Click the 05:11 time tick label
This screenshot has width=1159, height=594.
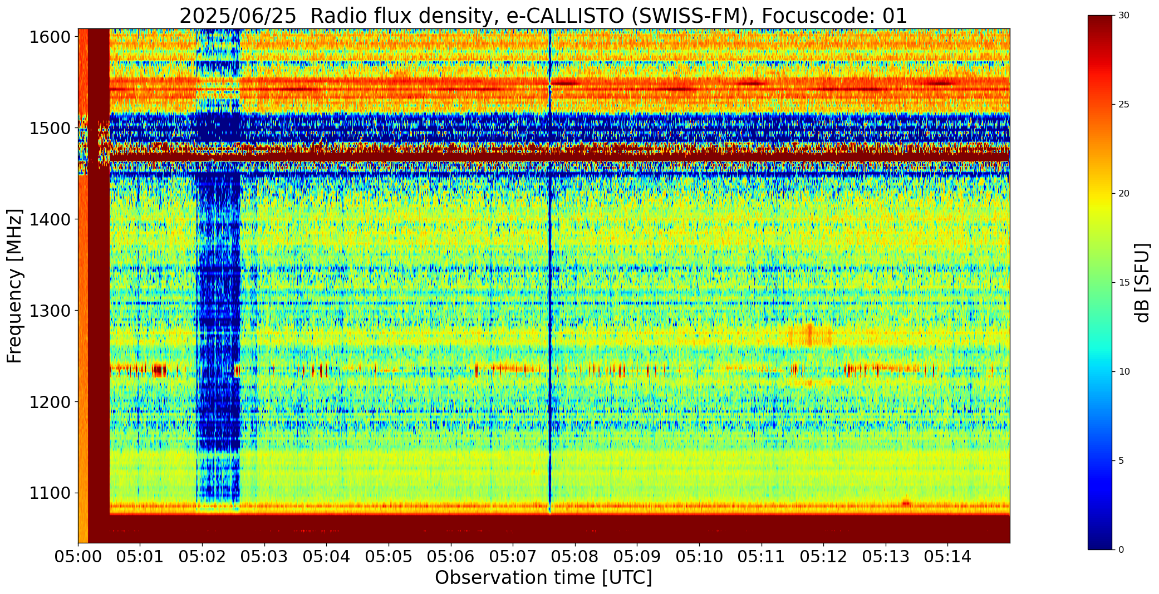(762, 557)
